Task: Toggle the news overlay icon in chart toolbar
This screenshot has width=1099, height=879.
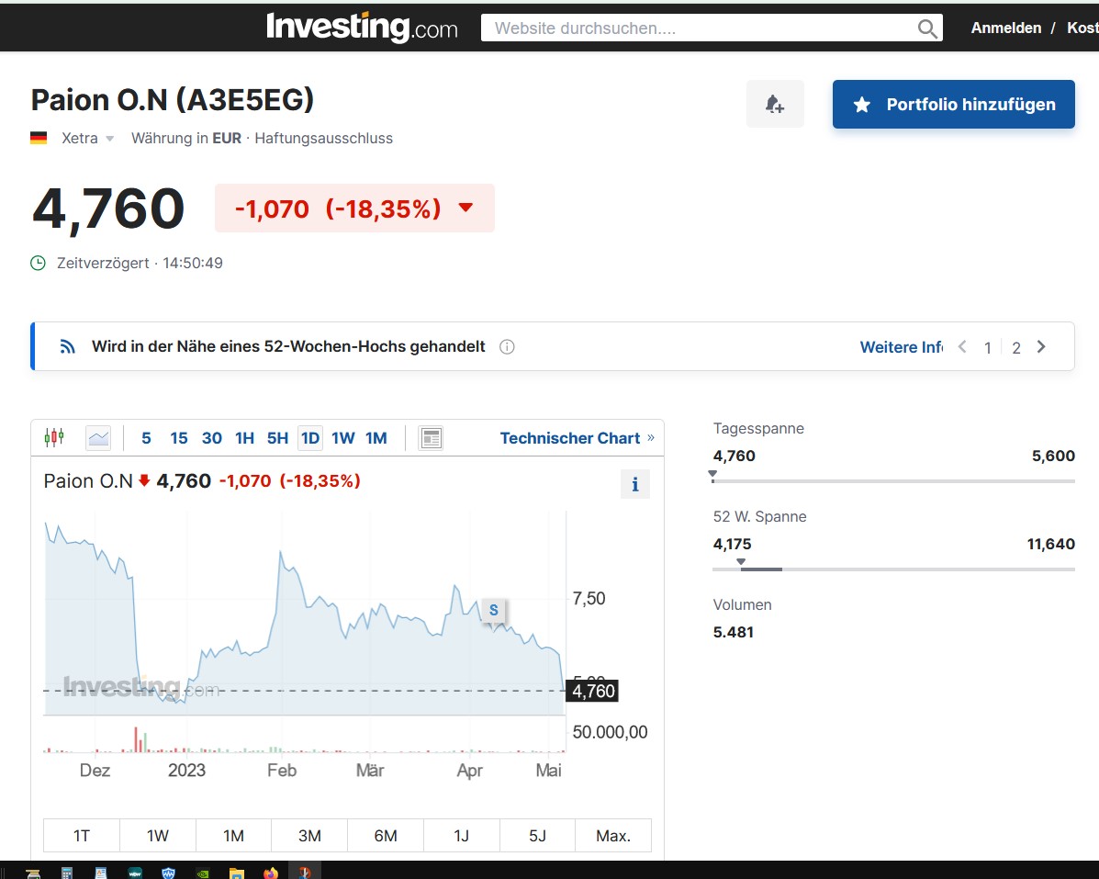Action: tap(431, 438)
